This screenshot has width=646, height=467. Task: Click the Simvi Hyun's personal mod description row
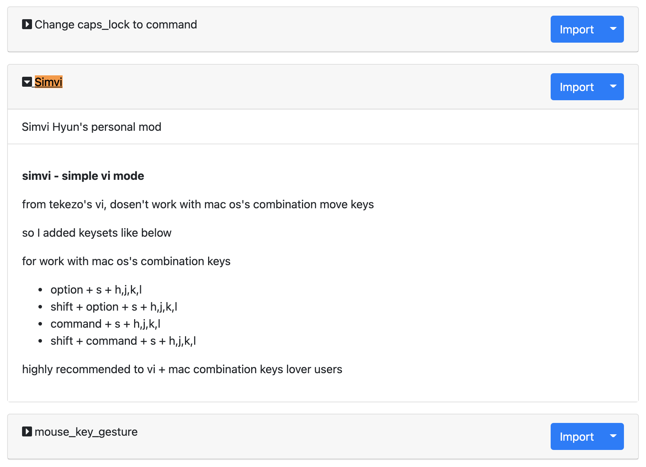pyautogui.click(x=92, y=127)
